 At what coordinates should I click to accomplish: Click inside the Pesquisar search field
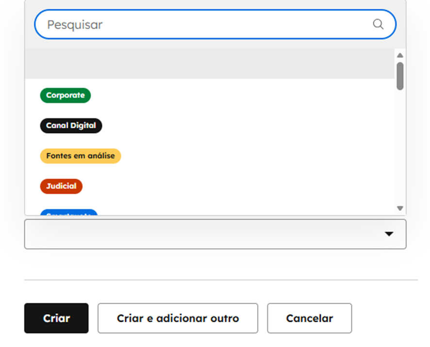[204, 24]
